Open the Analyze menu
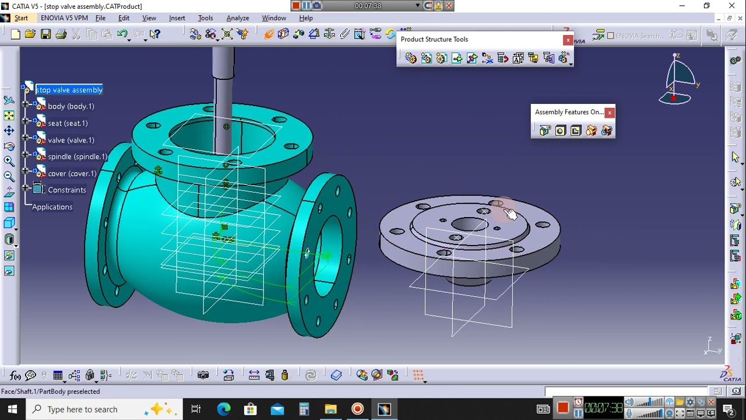The image size is (746, 420). (237, 18)
